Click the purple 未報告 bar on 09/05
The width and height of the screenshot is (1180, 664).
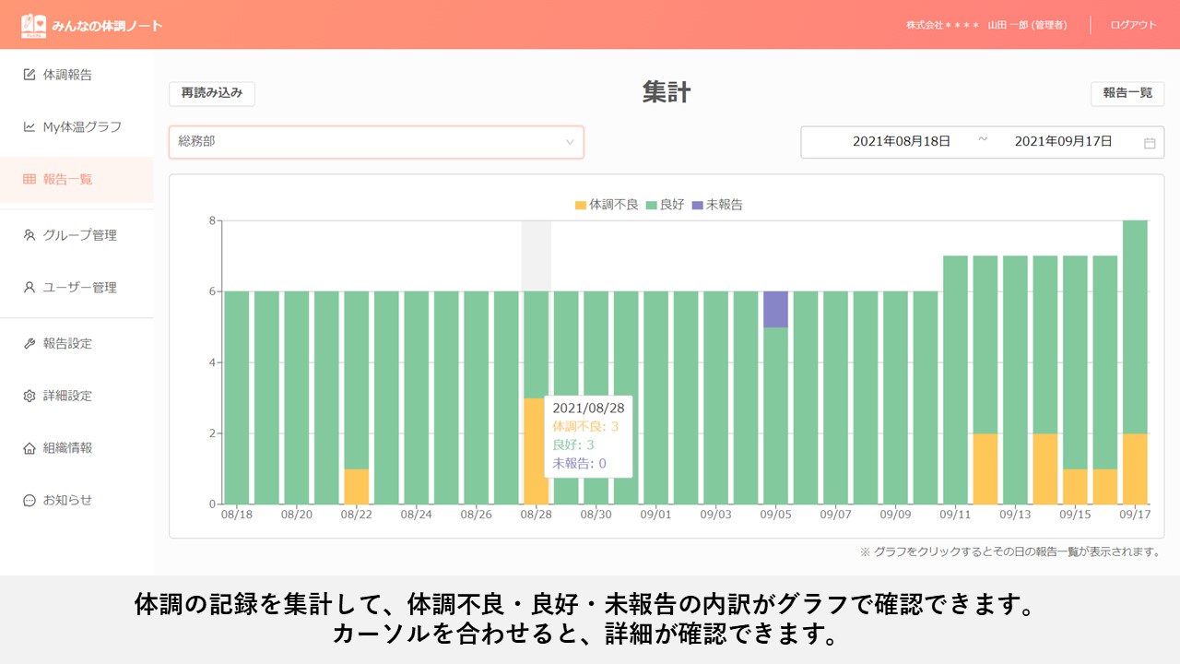775,309
